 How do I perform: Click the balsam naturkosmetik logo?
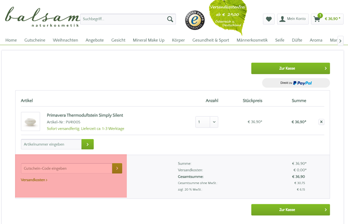[42, 17]
